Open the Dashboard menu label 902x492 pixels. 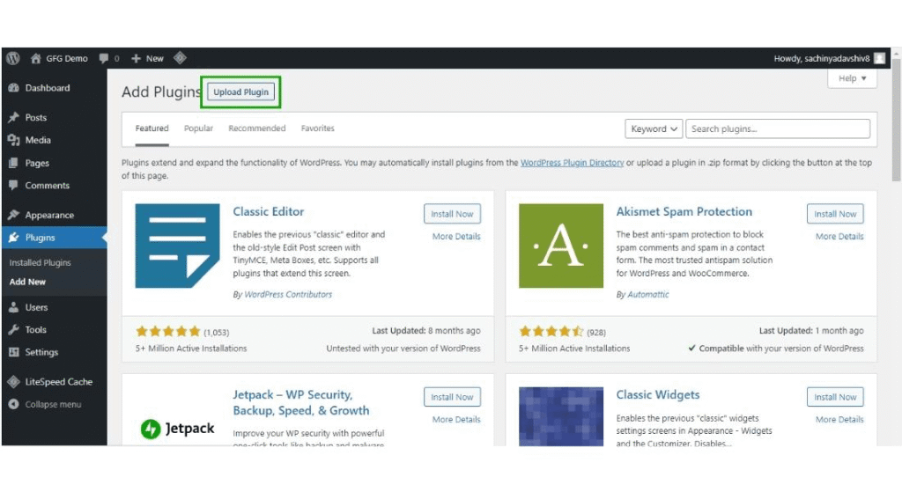[48, 88]
